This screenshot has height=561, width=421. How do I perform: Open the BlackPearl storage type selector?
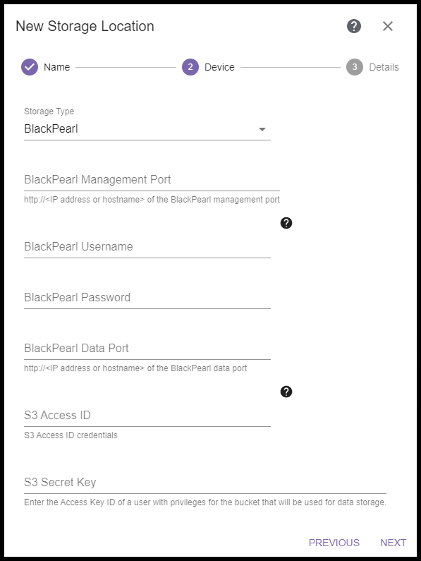[147, 129]
